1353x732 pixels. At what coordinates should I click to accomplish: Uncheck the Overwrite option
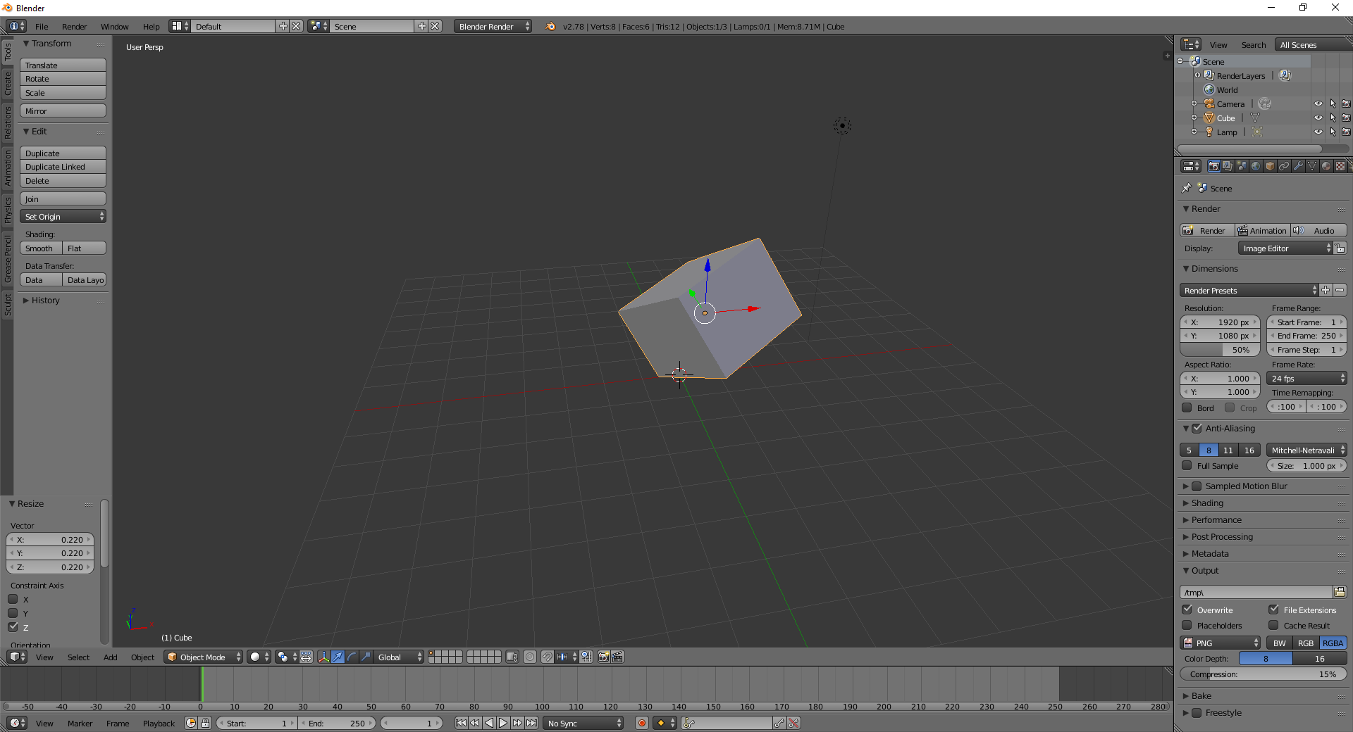point(1187,610)
